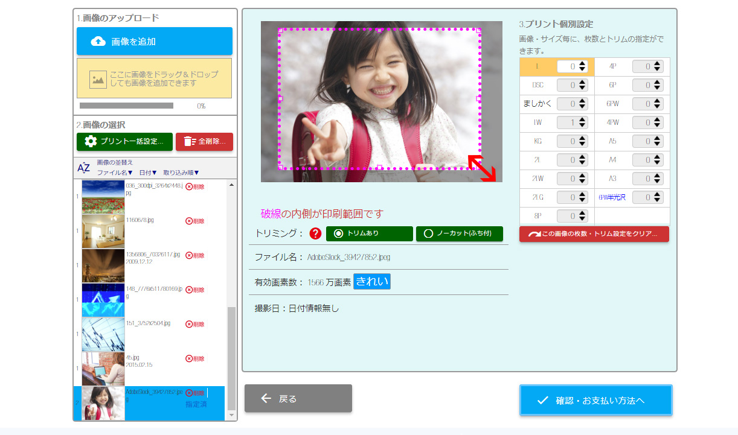Screen dimensions: 738x435
Task: Proceed to 確認・お支払い方法へ
Action: click(x=595, y=400)
